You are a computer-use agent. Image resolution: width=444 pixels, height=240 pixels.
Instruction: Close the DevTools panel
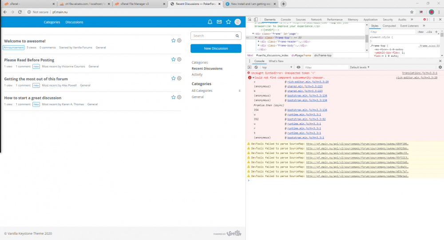point(440,20)
